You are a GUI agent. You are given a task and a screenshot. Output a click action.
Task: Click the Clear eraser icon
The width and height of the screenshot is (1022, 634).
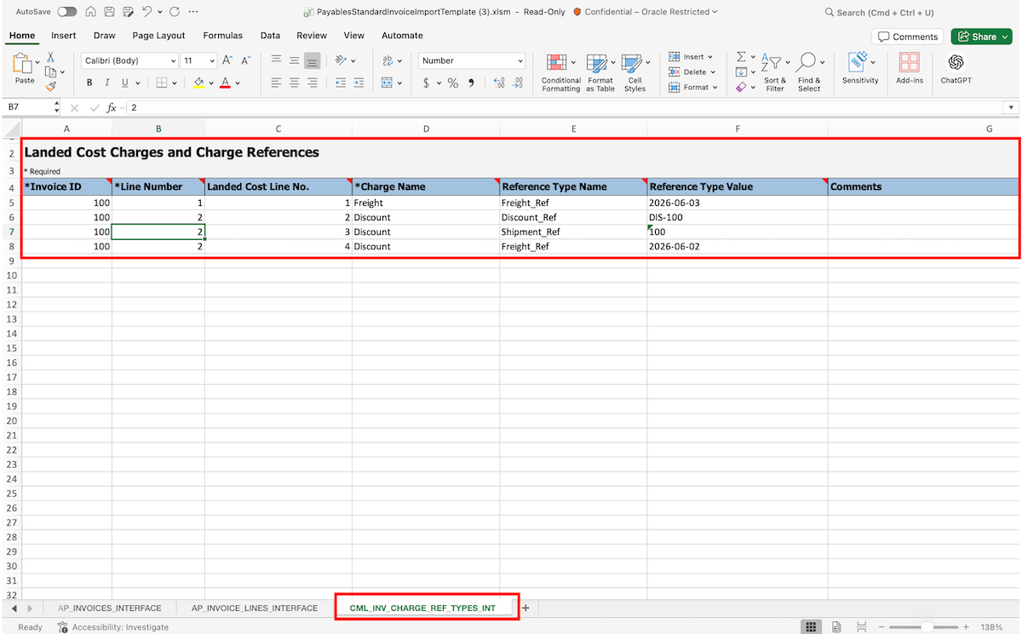click(741, 87)
